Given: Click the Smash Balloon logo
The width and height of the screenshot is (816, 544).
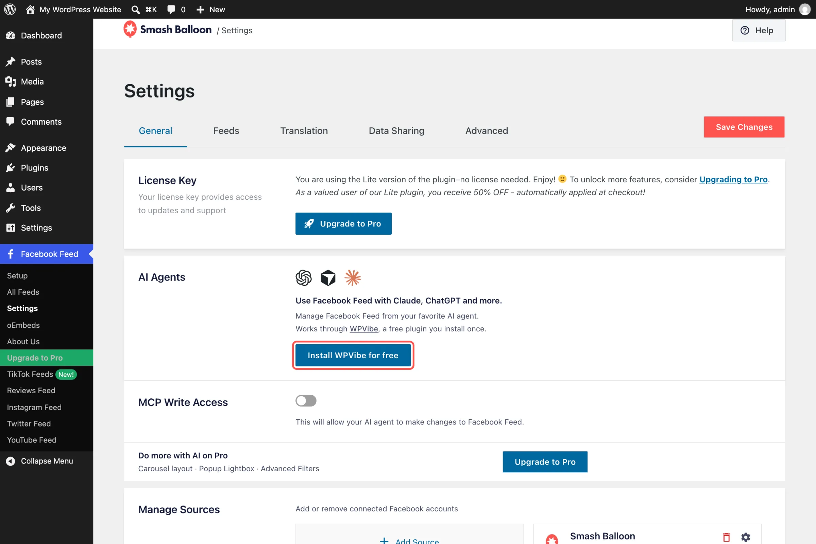Looking at the screenshot, I should (x=168, y=30).
